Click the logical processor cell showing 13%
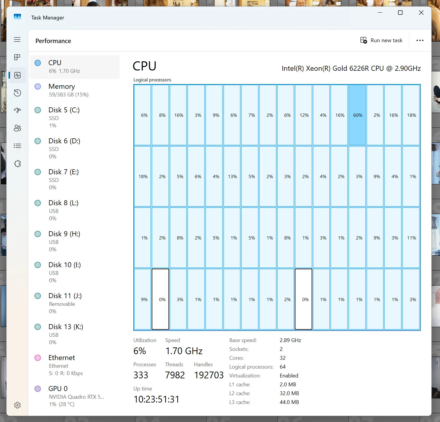440x422 pixels. click(232, 176)
